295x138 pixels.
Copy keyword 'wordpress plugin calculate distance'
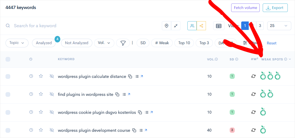130,76
